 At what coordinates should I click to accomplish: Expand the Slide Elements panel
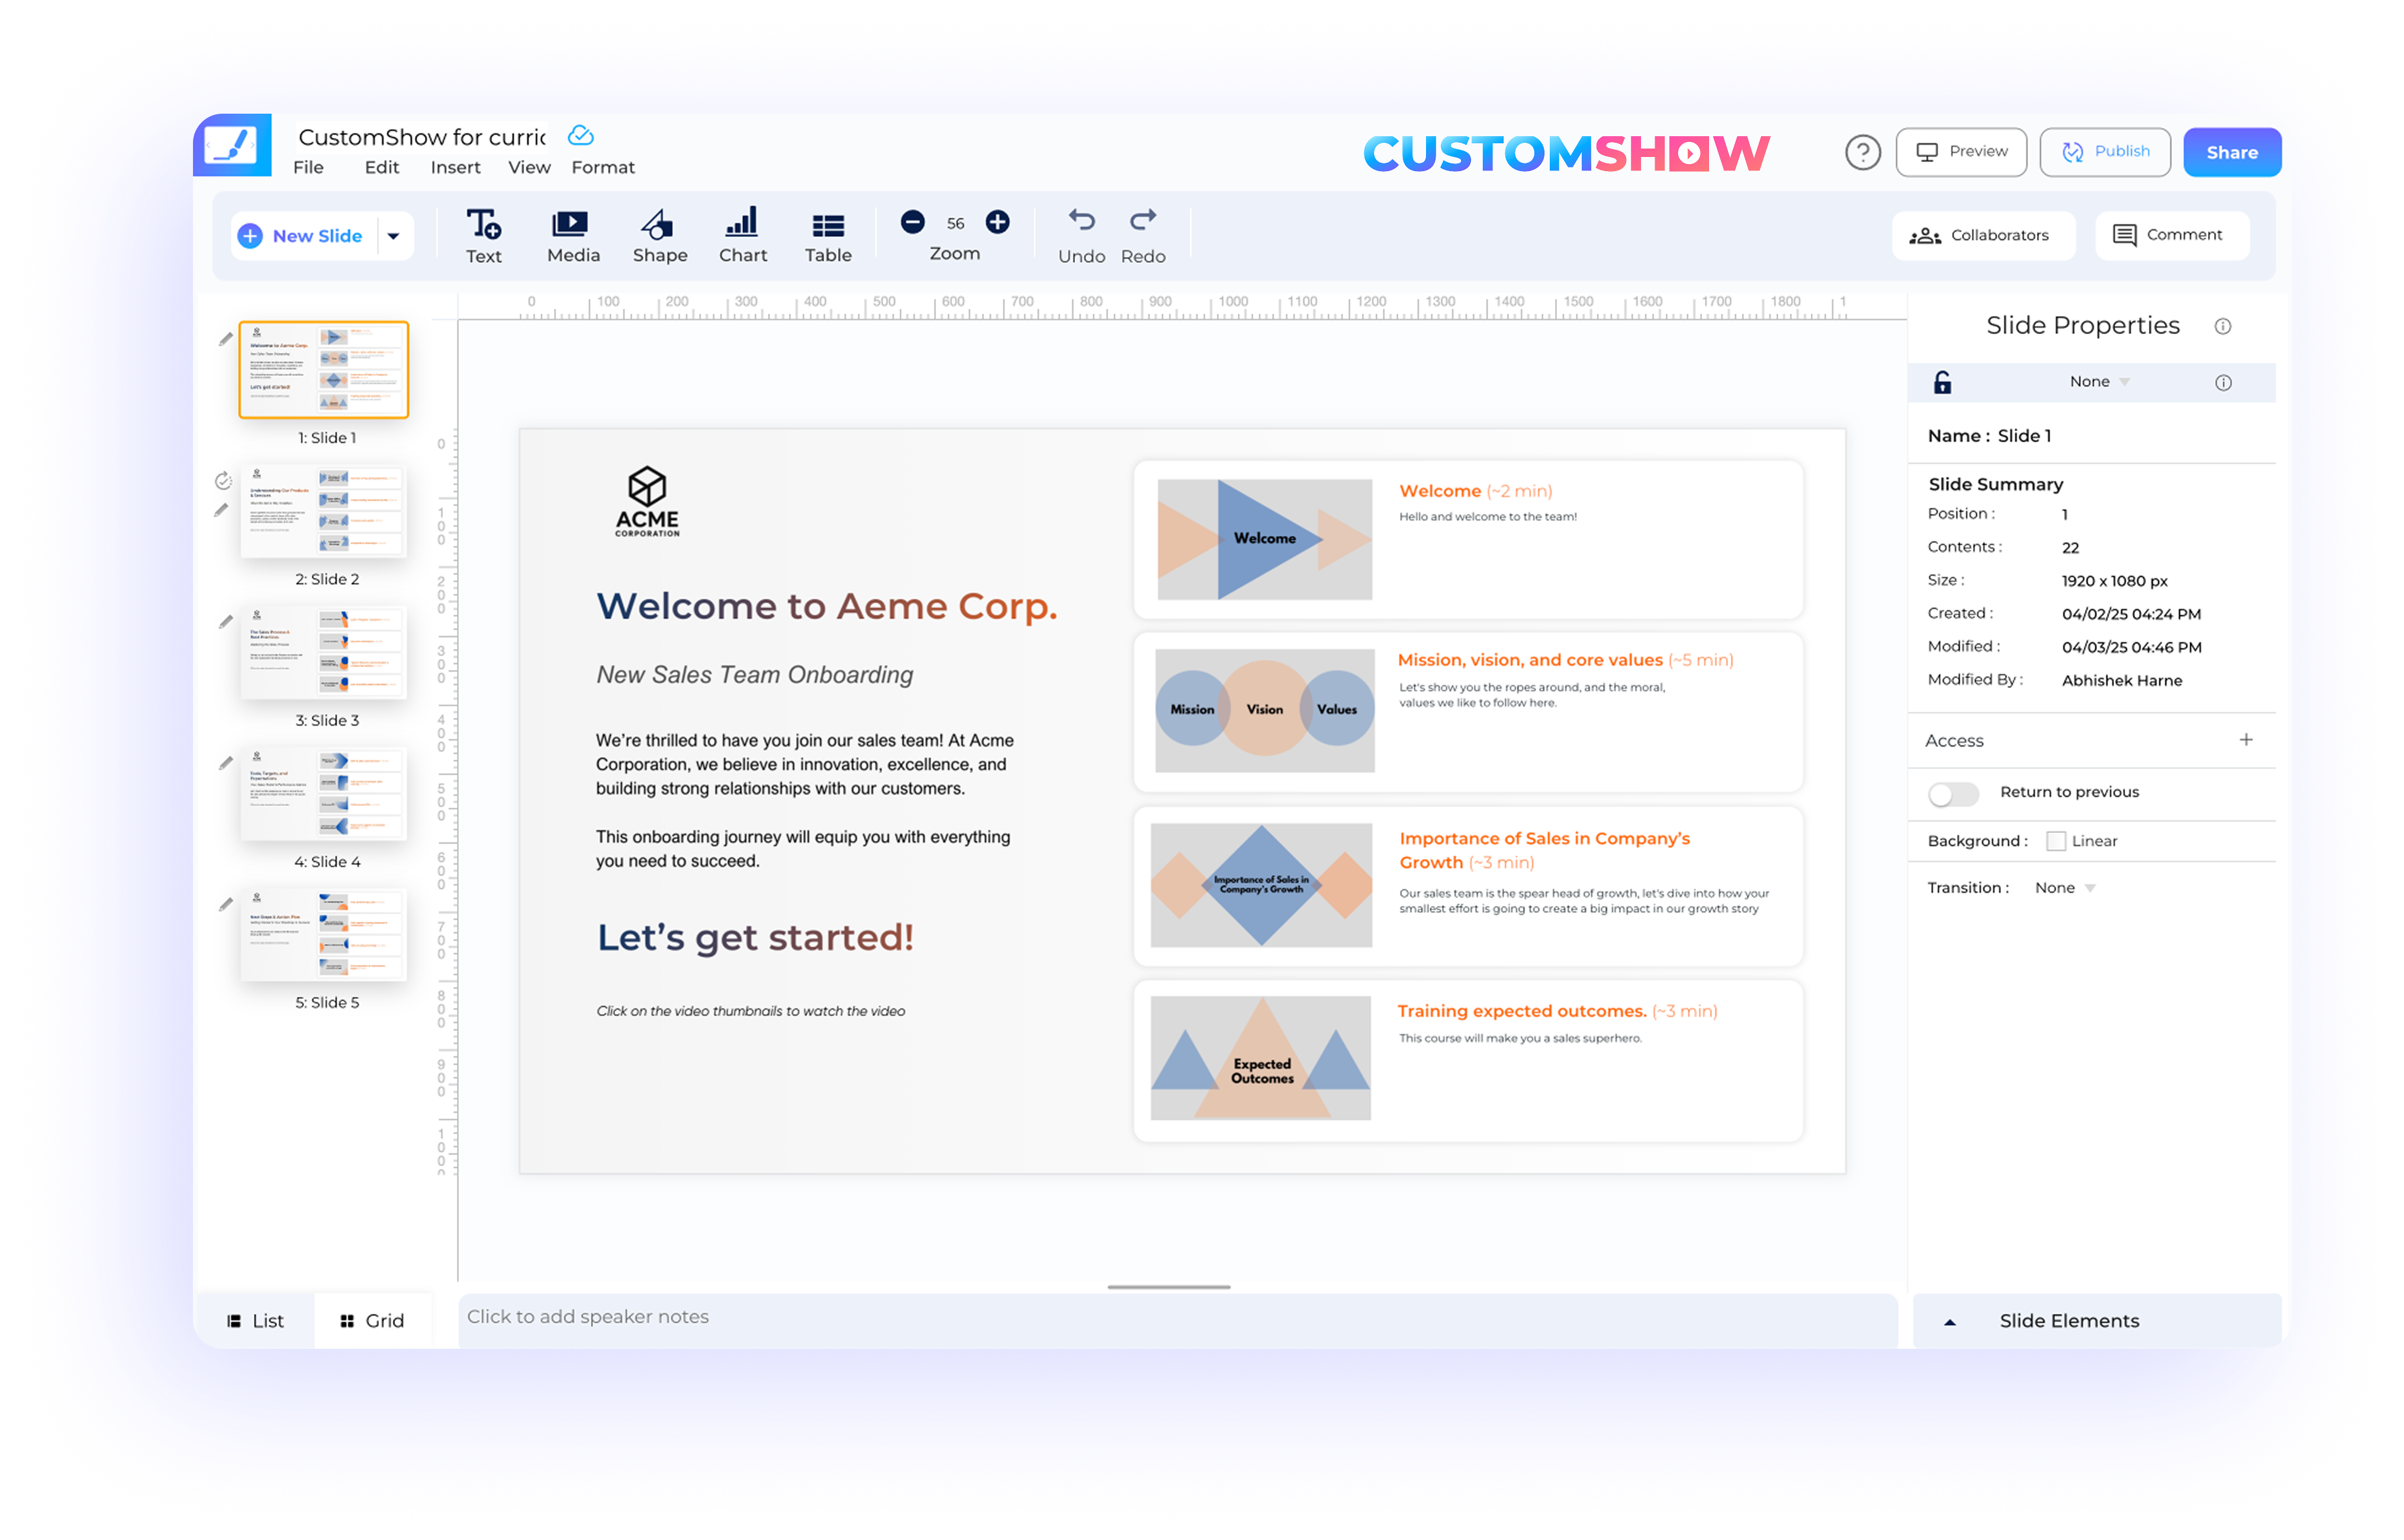(2096, 1320)
